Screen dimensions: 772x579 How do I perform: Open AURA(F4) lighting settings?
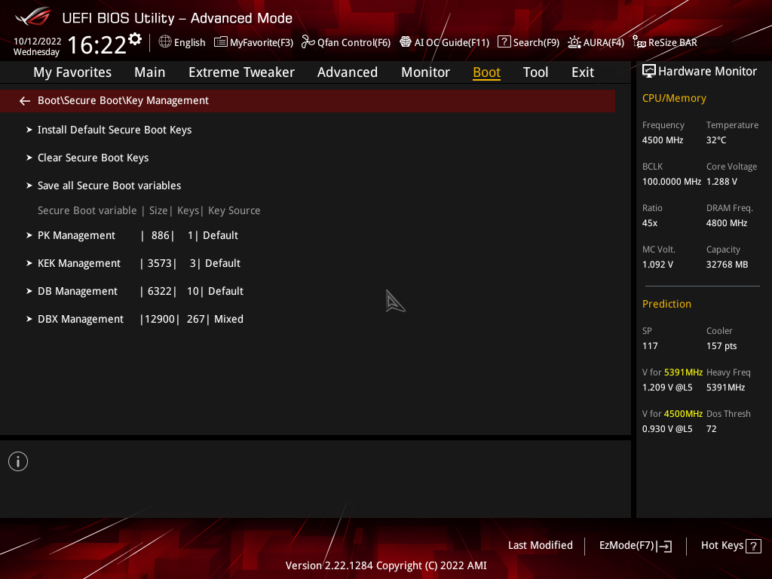click(x=596, y=42)
